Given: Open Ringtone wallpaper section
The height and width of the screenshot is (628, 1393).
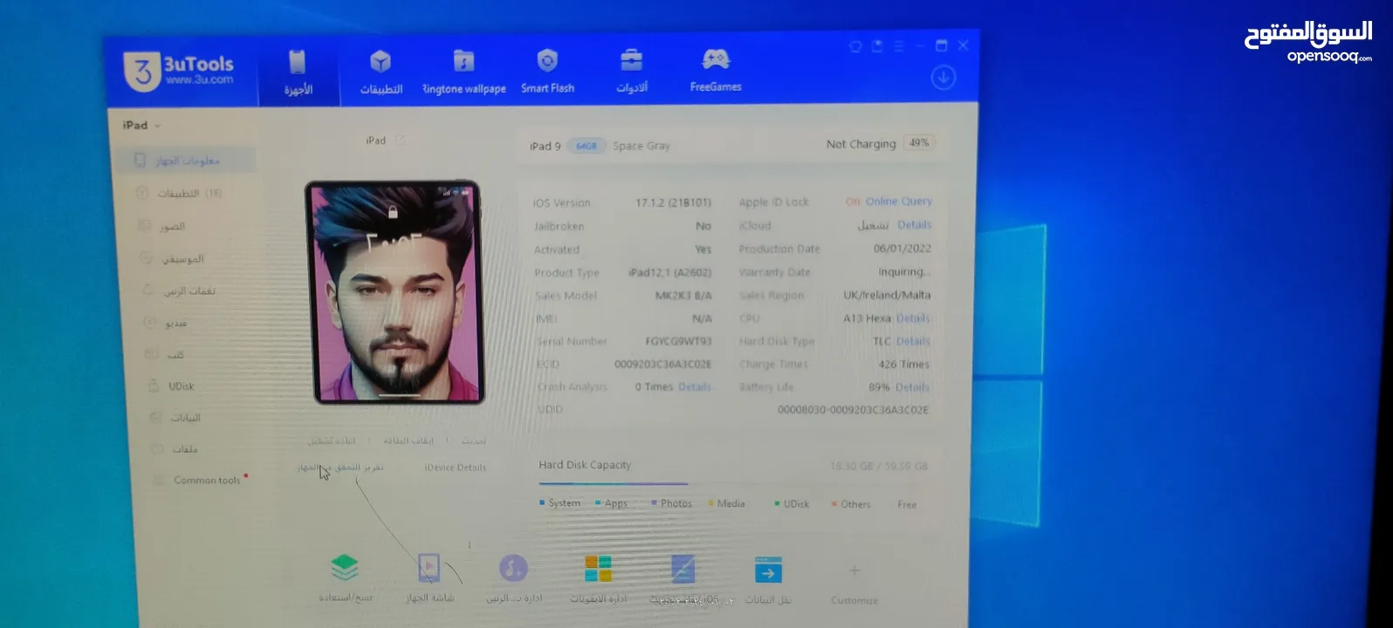Looking at the screenshot, I should pos(463,72).
